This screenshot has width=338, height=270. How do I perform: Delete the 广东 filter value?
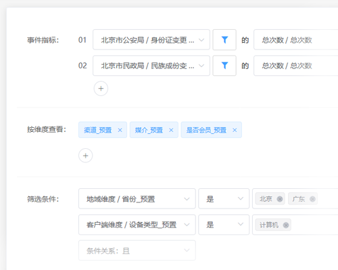tap(312, 199)
